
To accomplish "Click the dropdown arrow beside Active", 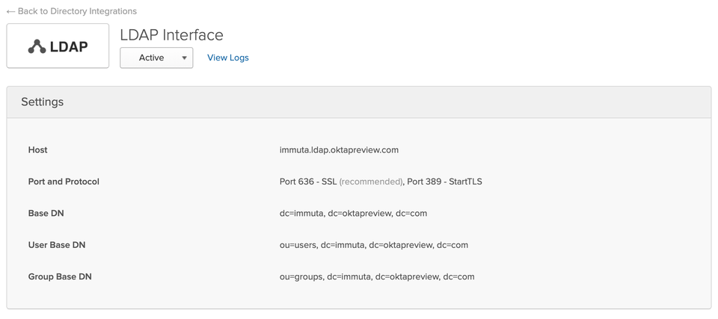I will click(x=184, y=58).
